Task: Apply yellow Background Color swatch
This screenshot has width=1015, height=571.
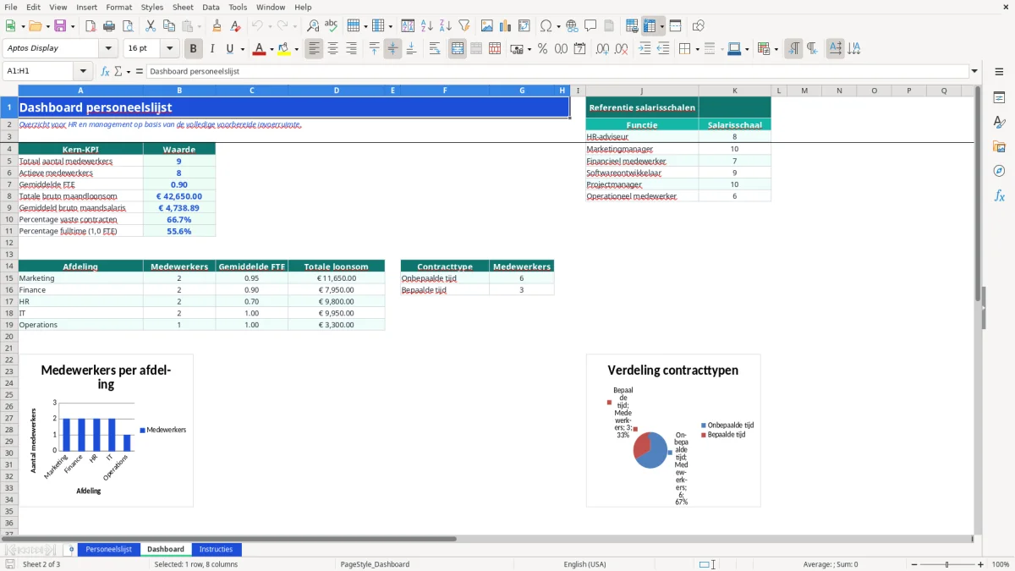Action: click(284, 49)
